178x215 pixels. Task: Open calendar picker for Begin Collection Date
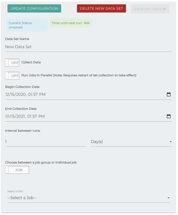pyautogui.click(x=168, y=95)
